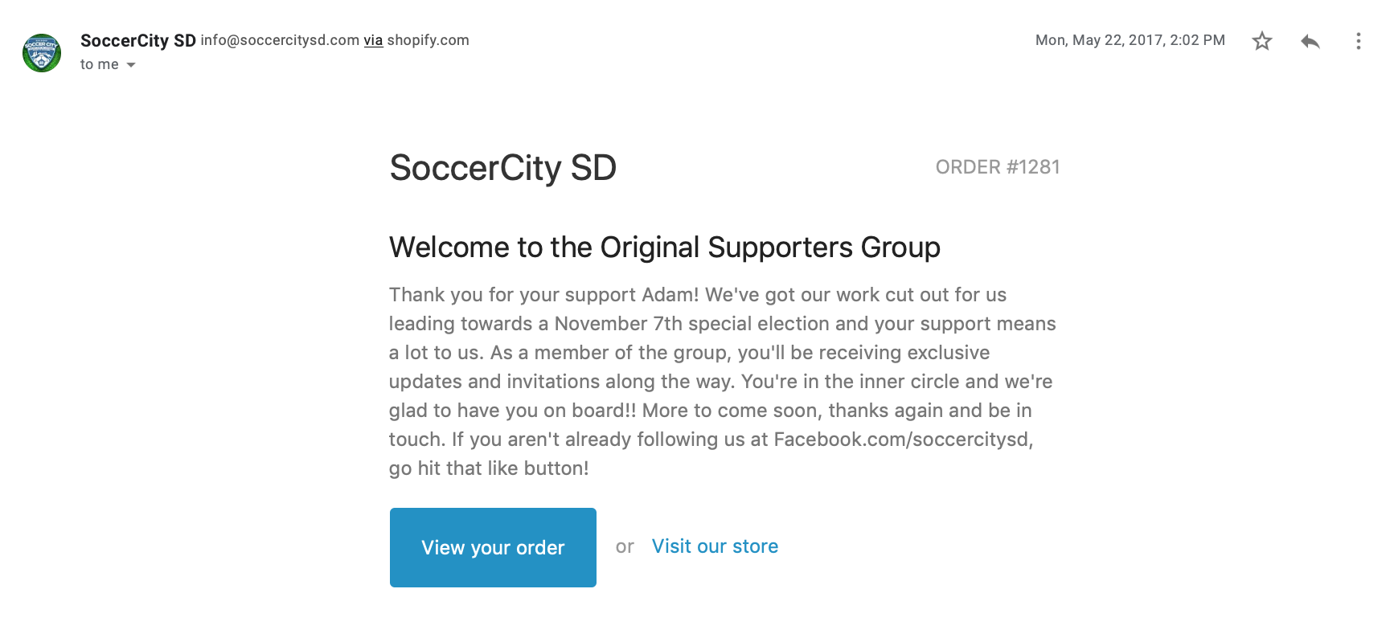This screenshot has height=638, width=1386.
Task: Click the underlined "via" link
Action: 373,40
